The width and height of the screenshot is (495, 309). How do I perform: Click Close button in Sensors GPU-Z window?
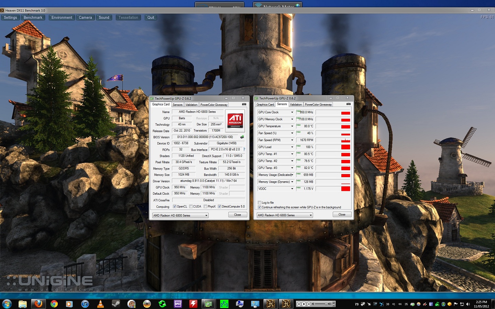pyautogui.click(x=342, y=214)
